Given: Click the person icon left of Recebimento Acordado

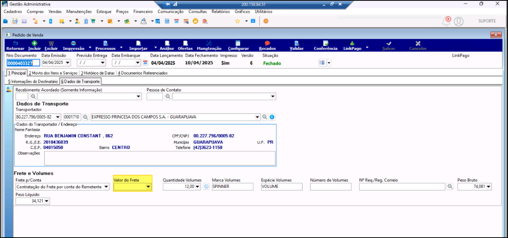Looking at the screenshot, I should [9, 90].
